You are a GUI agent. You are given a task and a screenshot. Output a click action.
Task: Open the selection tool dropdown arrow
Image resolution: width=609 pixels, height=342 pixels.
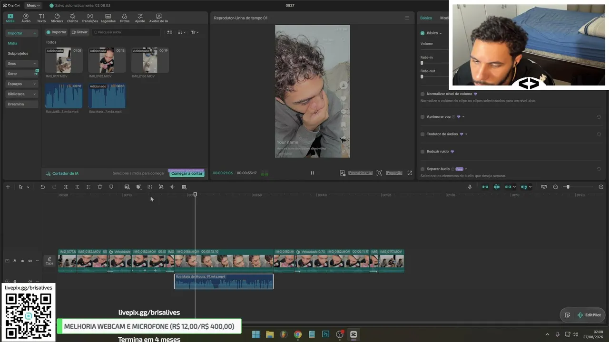point(28,187)
